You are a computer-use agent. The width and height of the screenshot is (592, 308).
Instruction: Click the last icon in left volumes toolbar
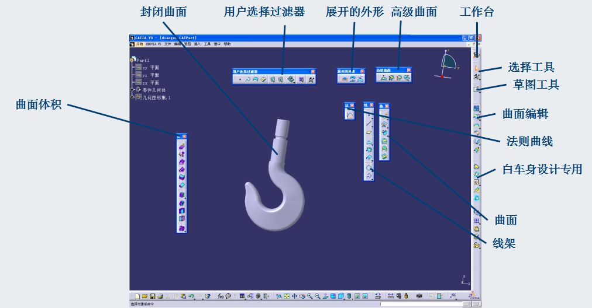(182, 229)
